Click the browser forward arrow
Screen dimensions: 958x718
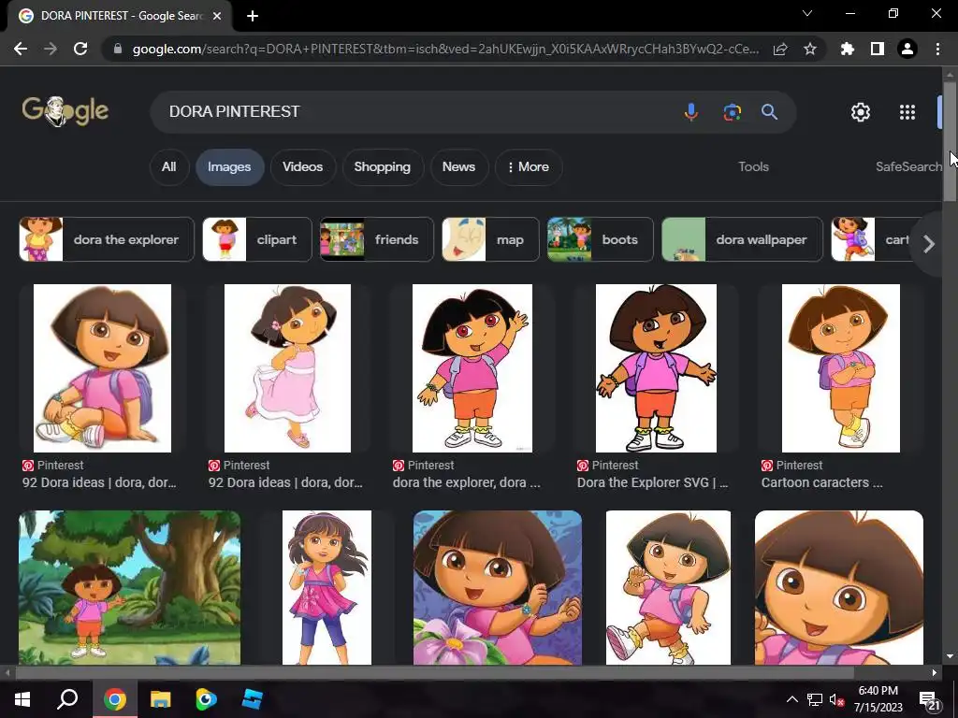51,49
